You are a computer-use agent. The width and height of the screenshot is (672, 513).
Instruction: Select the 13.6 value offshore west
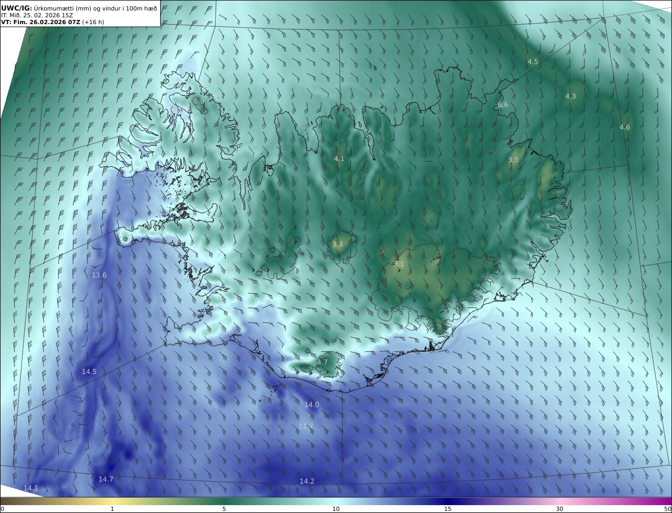pos(99,275)
